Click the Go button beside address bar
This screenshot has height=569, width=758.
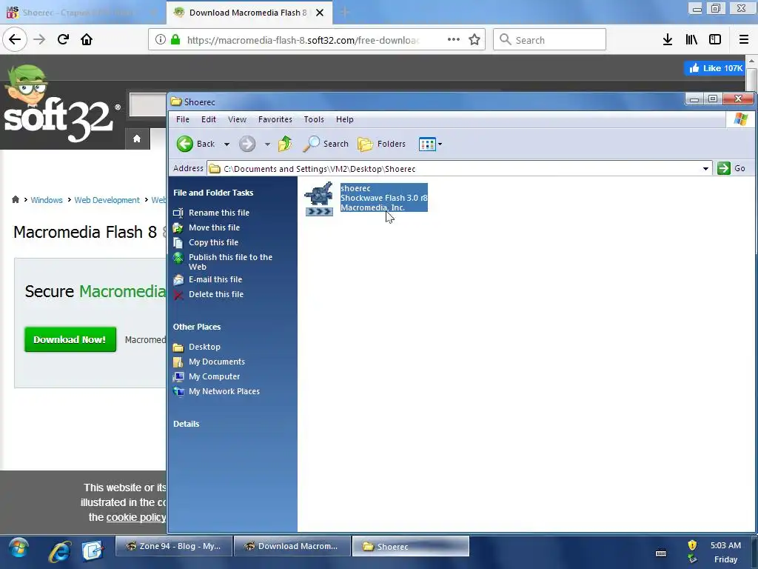tap(731, 168)
